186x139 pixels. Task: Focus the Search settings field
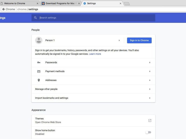(x=94, y=18)
